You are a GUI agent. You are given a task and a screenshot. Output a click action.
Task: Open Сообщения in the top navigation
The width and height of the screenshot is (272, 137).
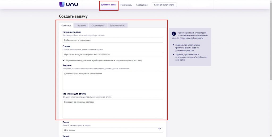(142, 5)
